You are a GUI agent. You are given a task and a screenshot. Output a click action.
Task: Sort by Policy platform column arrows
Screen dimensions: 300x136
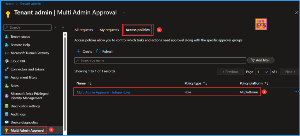267,83
